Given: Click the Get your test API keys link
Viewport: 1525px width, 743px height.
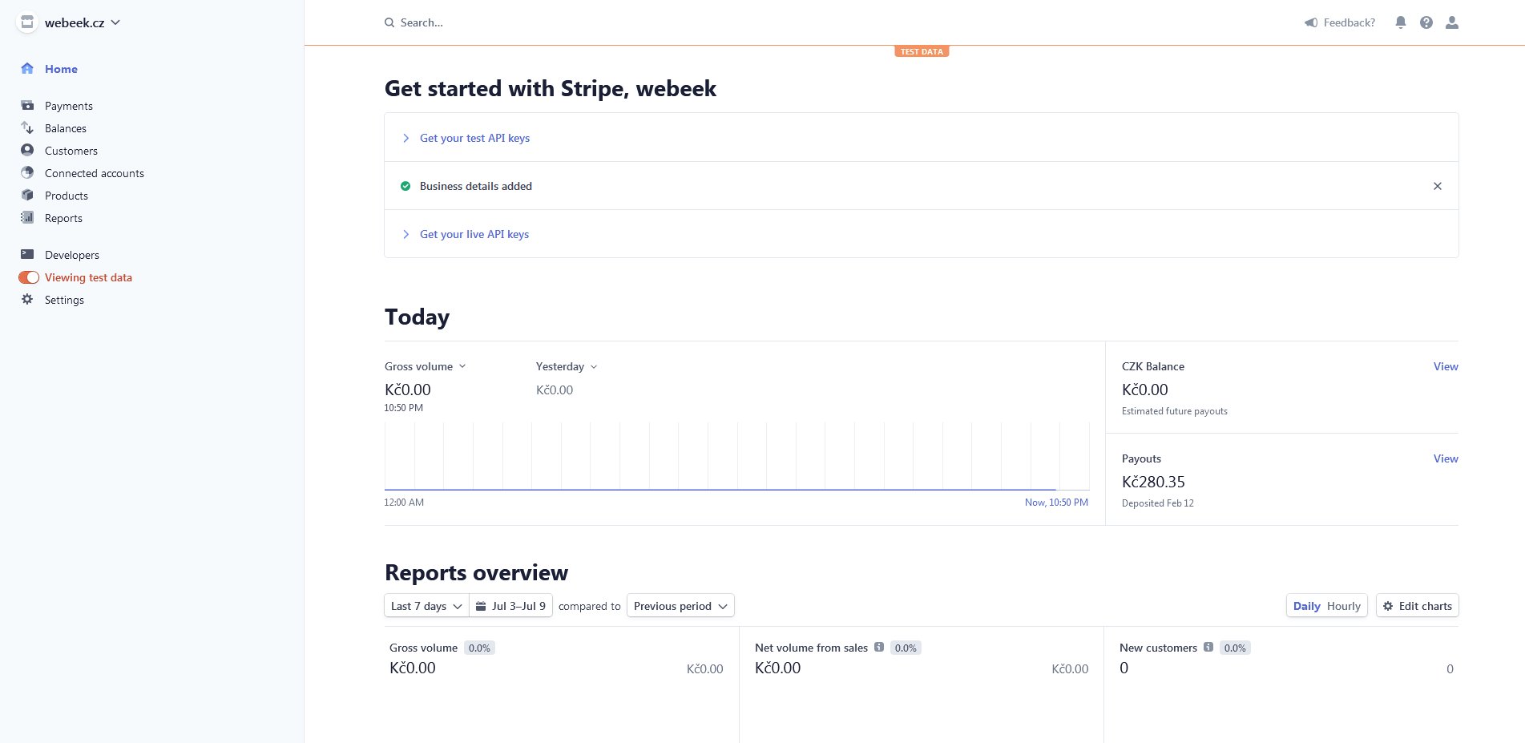Looking at the screenshot, I should [x=474, y=138].
